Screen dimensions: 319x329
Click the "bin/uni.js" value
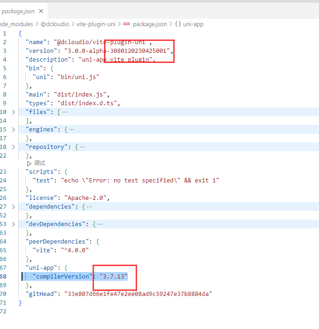[x=78, y=77]
